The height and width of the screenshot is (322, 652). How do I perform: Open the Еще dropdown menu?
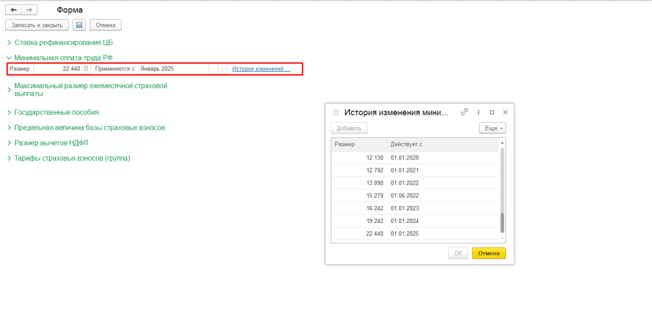tap(492, 128)
